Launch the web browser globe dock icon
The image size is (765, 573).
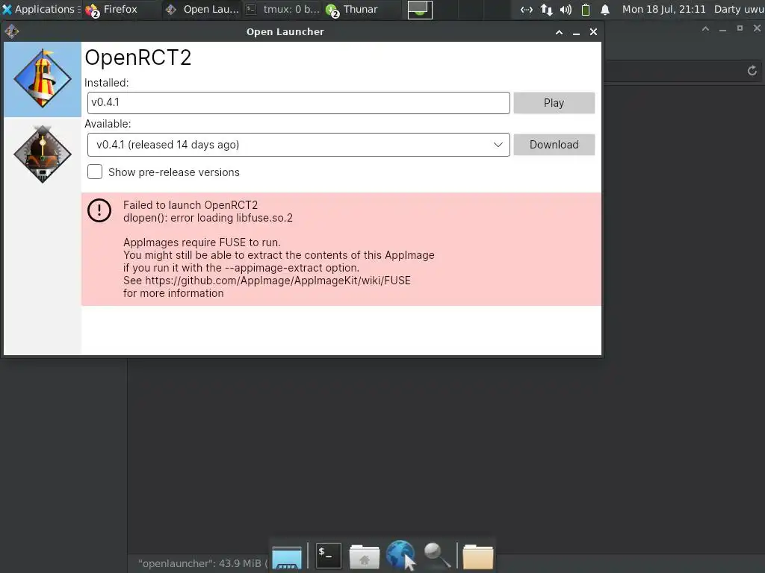pos(401,555)
